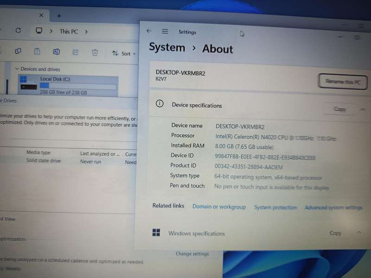The image size is (371, 278).
Task: Click the Never run cell
Action: point(90,162)
